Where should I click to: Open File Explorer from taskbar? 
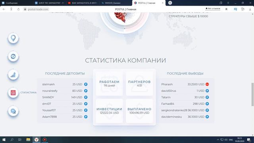(28, 139)
